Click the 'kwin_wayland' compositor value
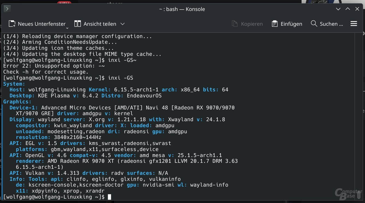 [73, 126]
